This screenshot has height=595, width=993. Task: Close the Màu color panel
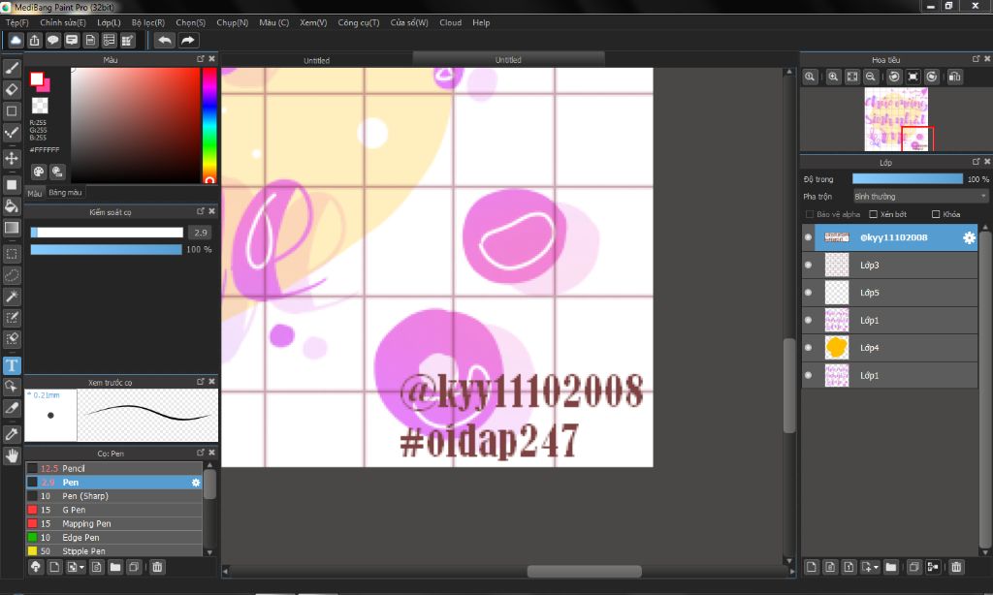click(x=212, y=58)
